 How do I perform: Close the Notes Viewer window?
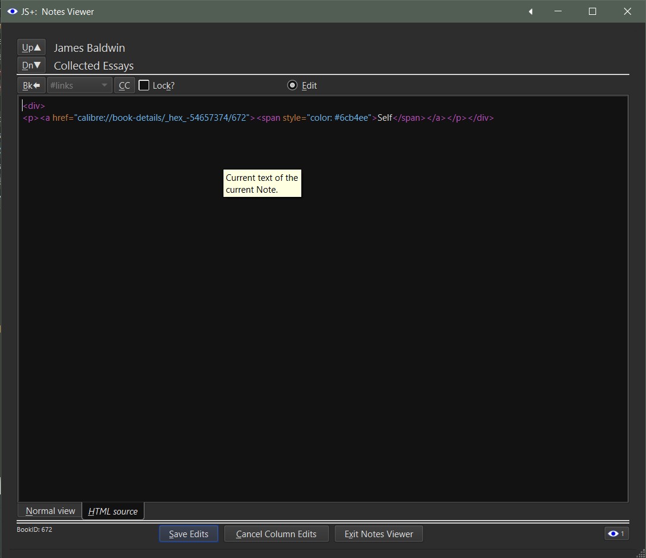coord(627,11)
